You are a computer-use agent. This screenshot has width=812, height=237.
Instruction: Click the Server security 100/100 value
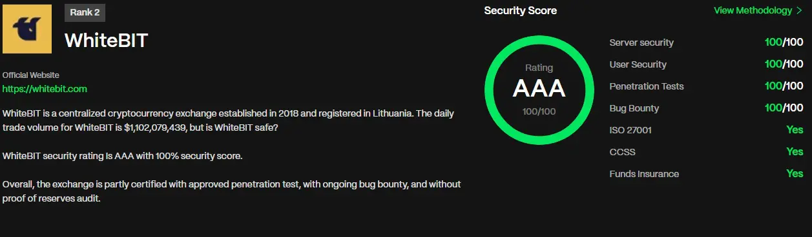point(784,43)
